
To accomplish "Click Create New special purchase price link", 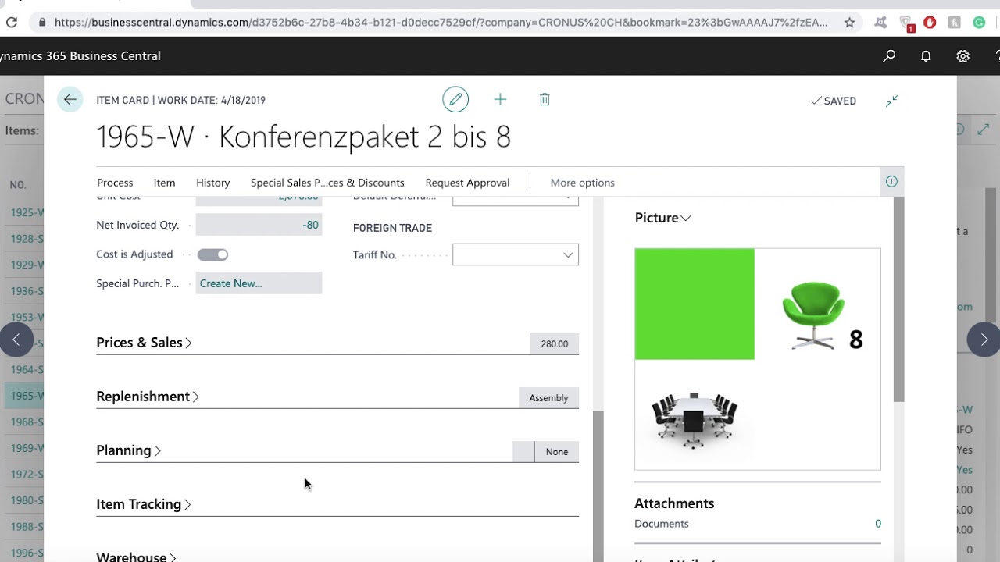I will point(230,283).
